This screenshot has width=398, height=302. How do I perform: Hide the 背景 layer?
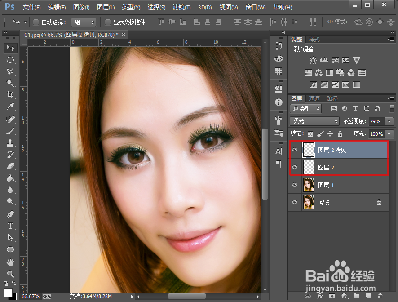(x=295, y=202)
